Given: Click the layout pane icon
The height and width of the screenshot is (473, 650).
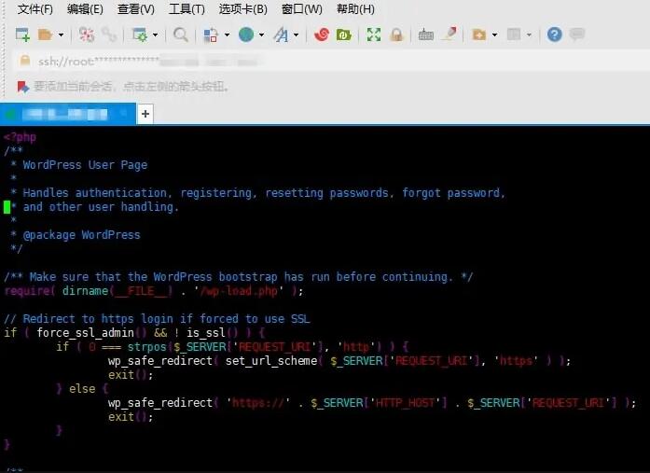Looking at the screenshot, I should [x=514, y=35].
